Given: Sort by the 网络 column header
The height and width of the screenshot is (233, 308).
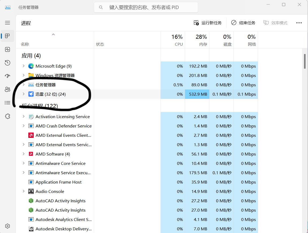Looking at the screenshot, I should pos(246,40).
